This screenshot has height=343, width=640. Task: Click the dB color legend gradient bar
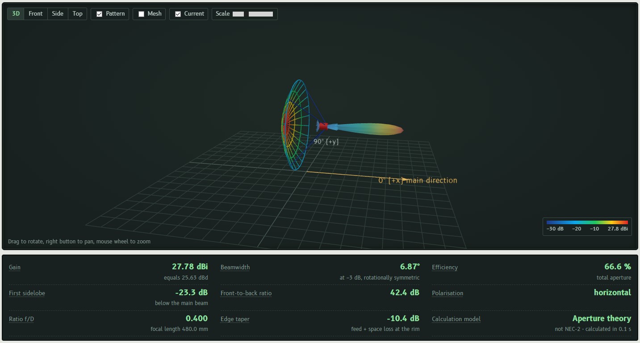(x=587, y=222)
